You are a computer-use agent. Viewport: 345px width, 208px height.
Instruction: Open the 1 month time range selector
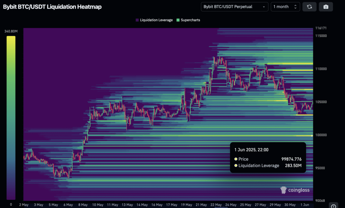point(285,7)
